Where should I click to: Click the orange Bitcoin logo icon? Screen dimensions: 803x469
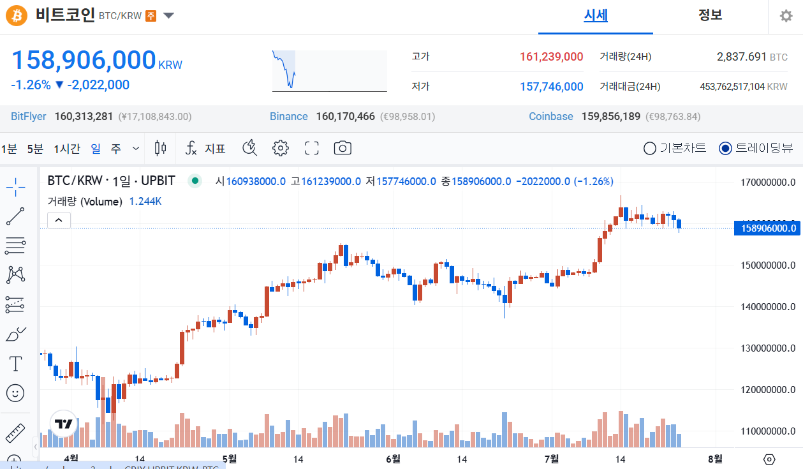point(17,15)
